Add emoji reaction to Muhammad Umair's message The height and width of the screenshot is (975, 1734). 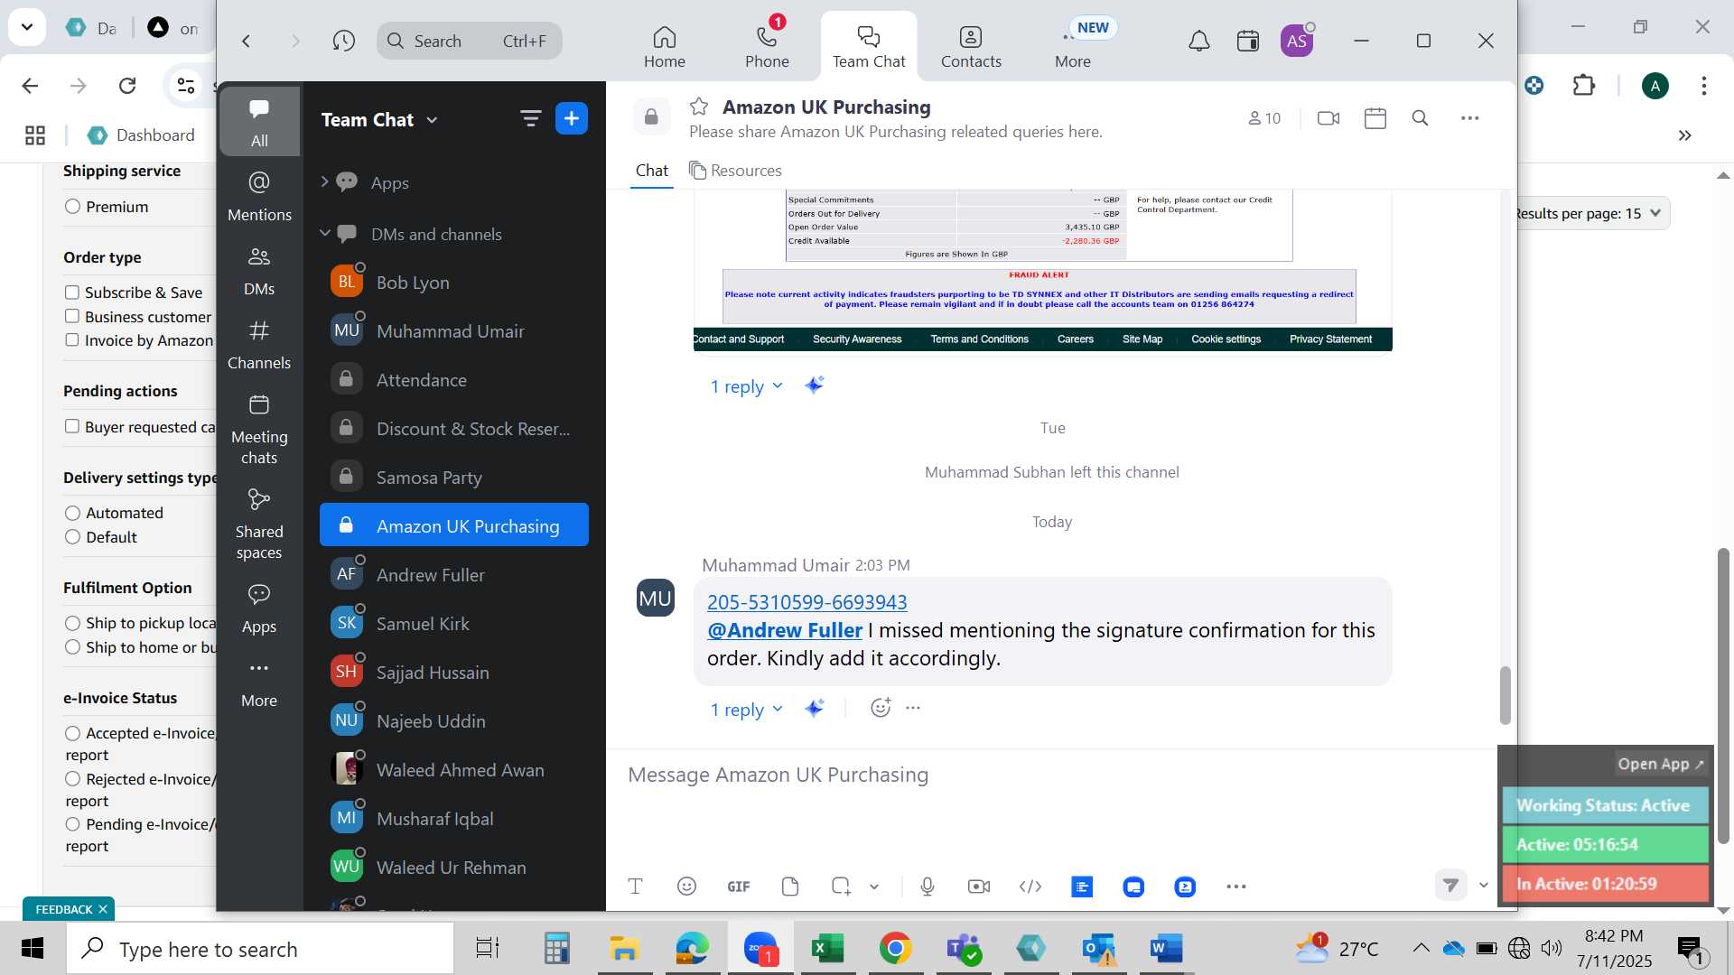881,708
